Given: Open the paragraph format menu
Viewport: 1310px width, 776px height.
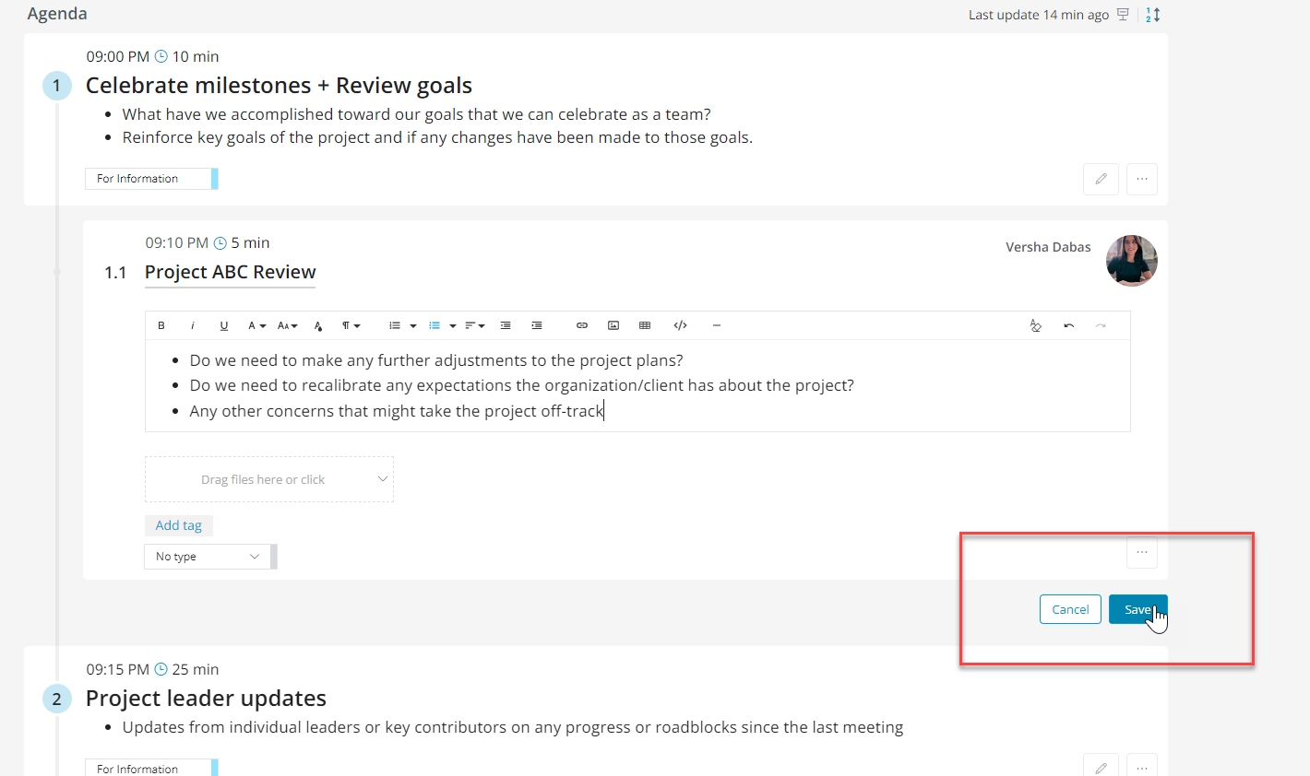Looking at the screenshot, I should [351, 325].
